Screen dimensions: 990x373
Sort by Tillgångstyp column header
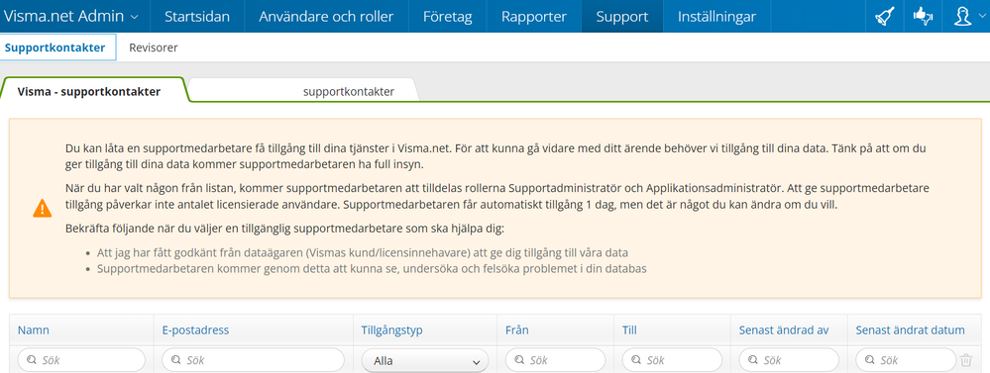[x=391, y=330]
